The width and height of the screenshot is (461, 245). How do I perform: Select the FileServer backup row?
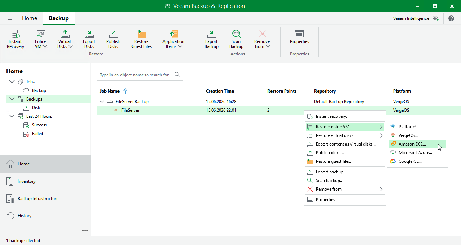click(x=278, y=110)
